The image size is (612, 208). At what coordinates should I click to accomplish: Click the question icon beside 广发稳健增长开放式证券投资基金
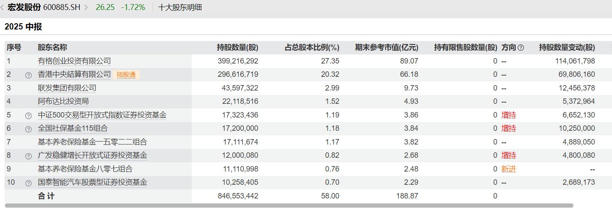coord(28,156)
